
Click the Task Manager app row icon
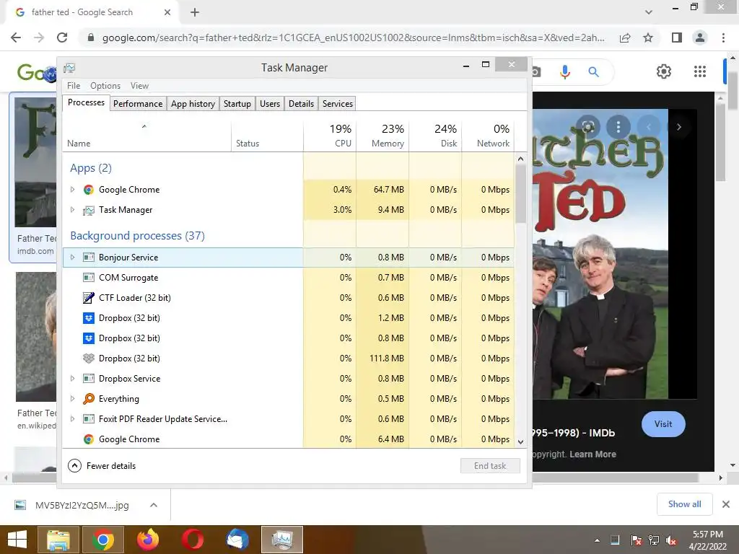(88, 210)
